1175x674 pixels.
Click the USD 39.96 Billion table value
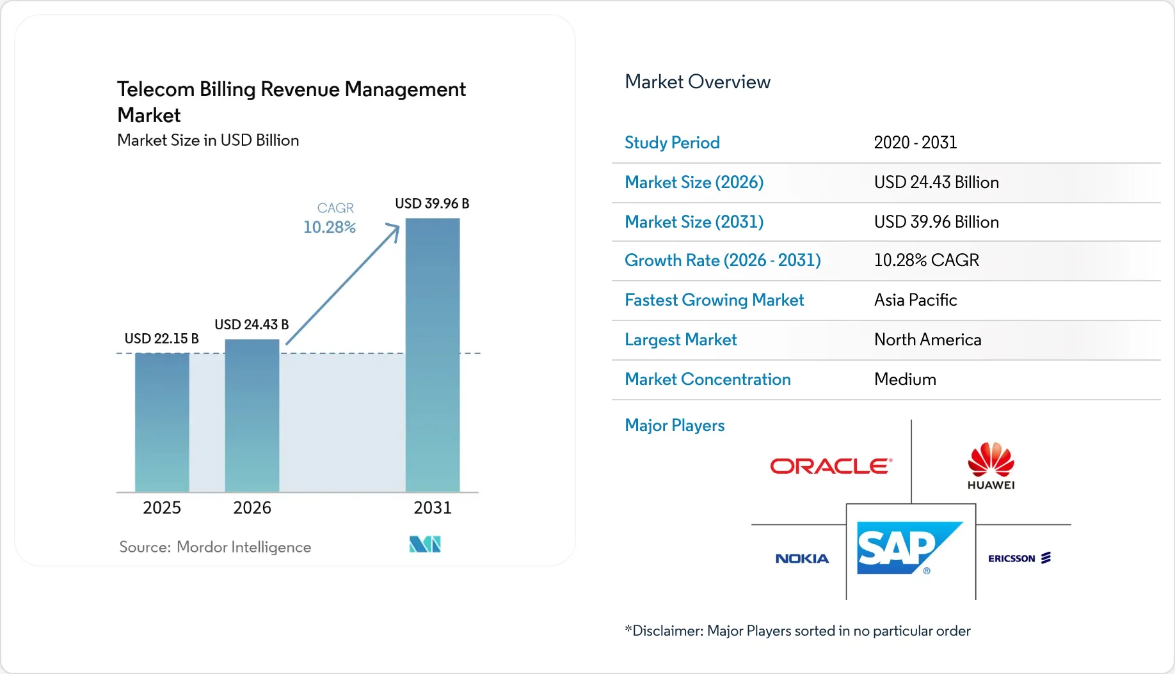pos(936,222)
